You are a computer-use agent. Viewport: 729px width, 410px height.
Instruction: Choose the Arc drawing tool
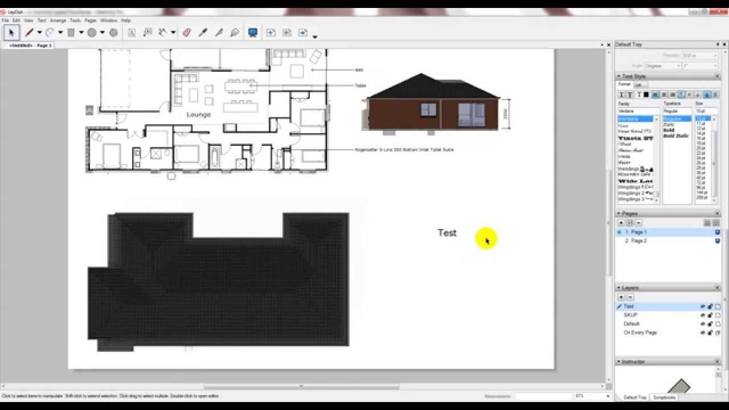[50, 32]
